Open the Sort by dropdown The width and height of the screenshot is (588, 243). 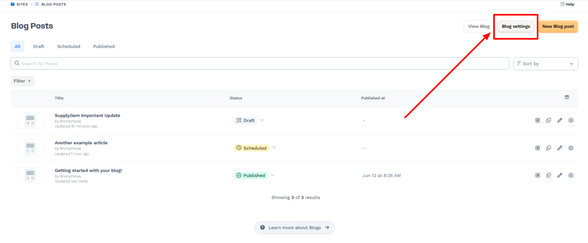pos(546,64)
